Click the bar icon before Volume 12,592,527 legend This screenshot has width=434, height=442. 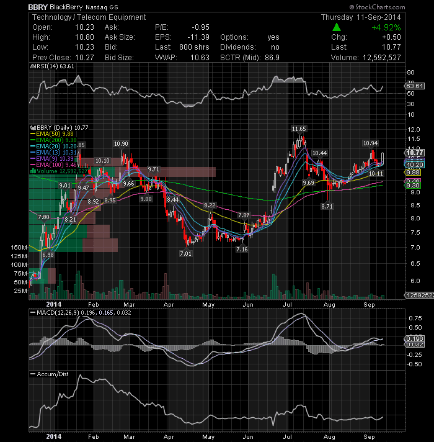[33, 171]
